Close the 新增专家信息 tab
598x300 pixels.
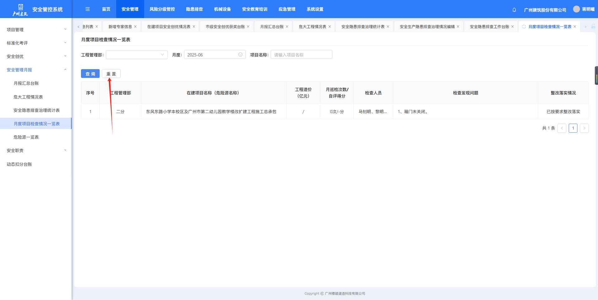click(x=135, y=27)
